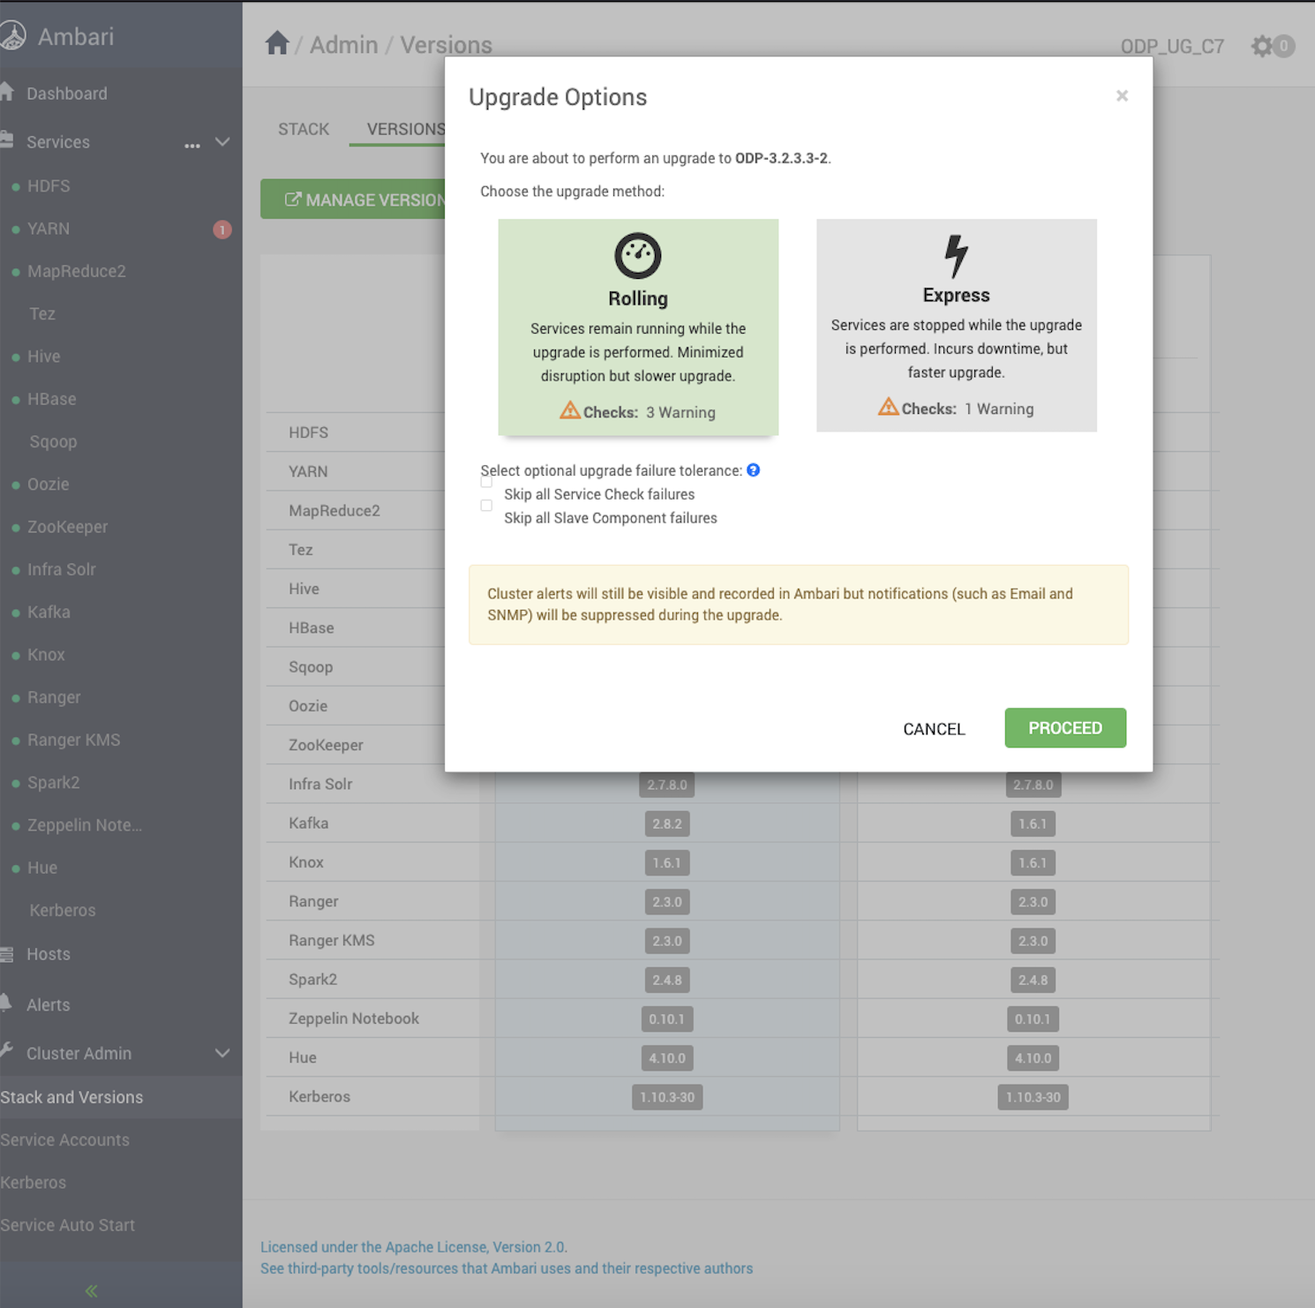Image resolution: width=1315 pixels, height=1308 pixels.
Task: Open Ranger service in sidebar
Action: 54,697
